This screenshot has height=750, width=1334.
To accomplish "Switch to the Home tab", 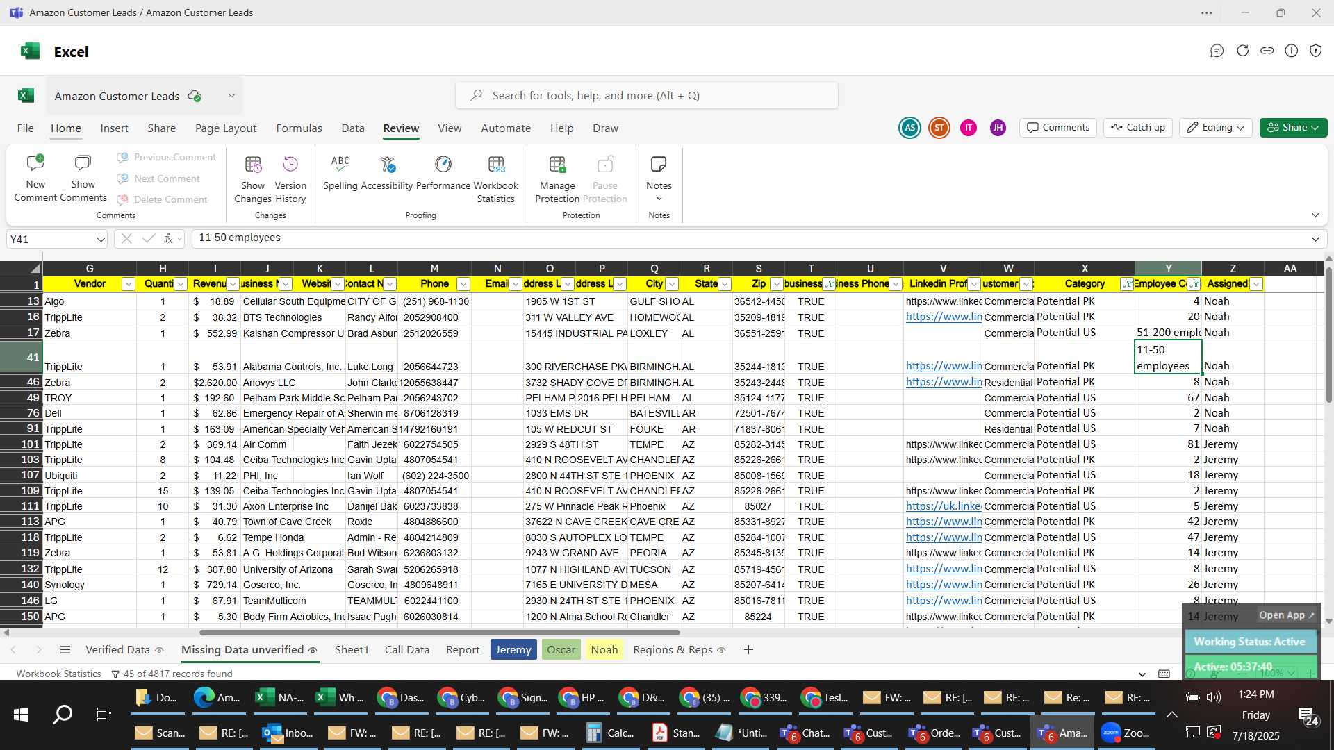I will [x=65, y=128].
